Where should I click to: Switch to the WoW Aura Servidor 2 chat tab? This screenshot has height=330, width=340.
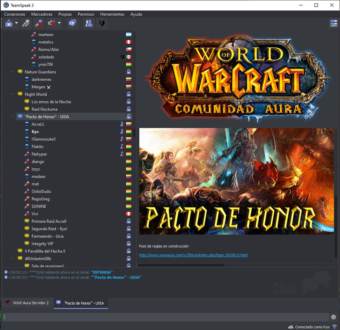point(28,303)
